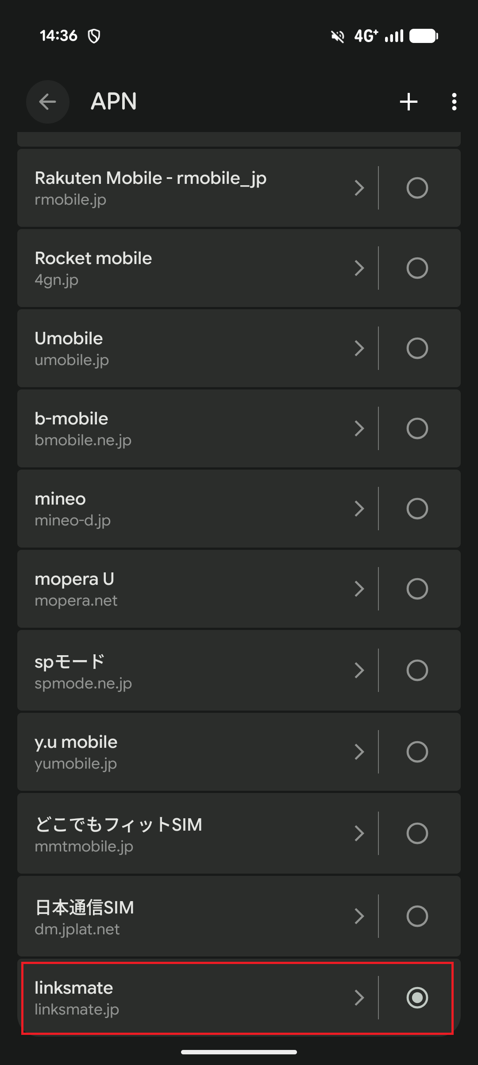Open Rocket mobile details chevron

coord(359,268)
